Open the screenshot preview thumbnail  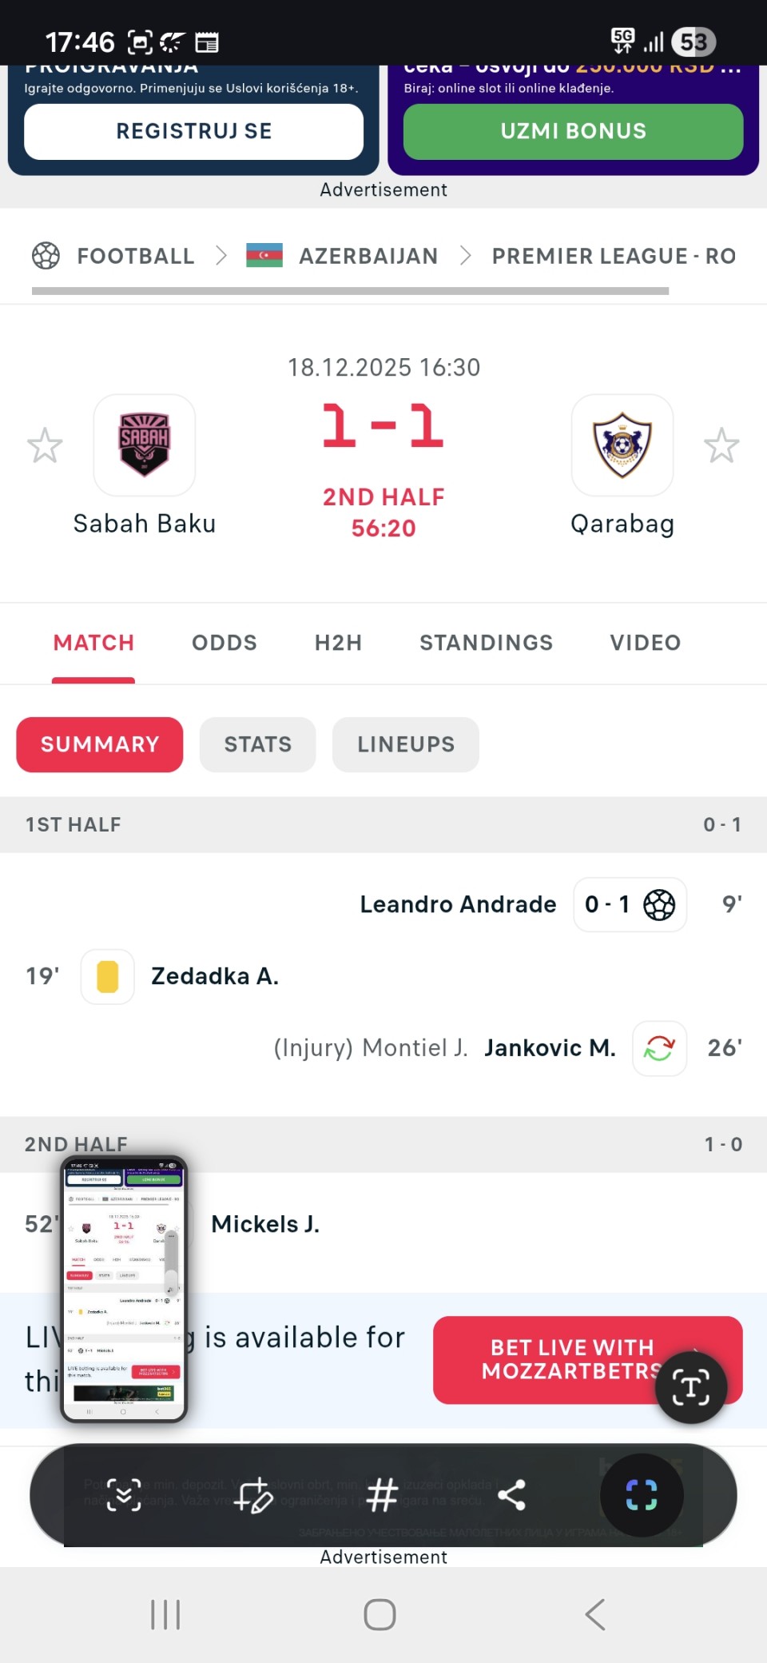pos(124,1287)
